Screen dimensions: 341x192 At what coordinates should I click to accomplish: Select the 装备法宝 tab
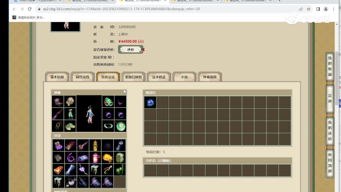pyautogui.click(x=108, y=77)
